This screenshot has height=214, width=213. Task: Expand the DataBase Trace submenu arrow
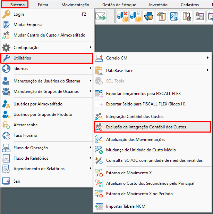[x=208, y=70]
